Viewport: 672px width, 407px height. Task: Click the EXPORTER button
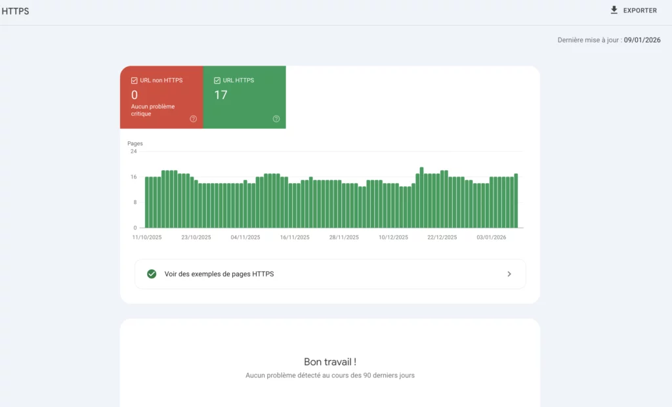tap(633, 10)
